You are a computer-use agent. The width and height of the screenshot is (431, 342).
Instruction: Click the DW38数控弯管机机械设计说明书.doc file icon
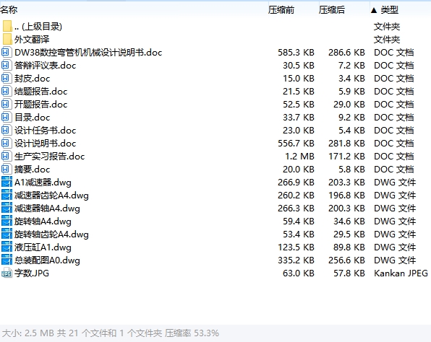7,52
